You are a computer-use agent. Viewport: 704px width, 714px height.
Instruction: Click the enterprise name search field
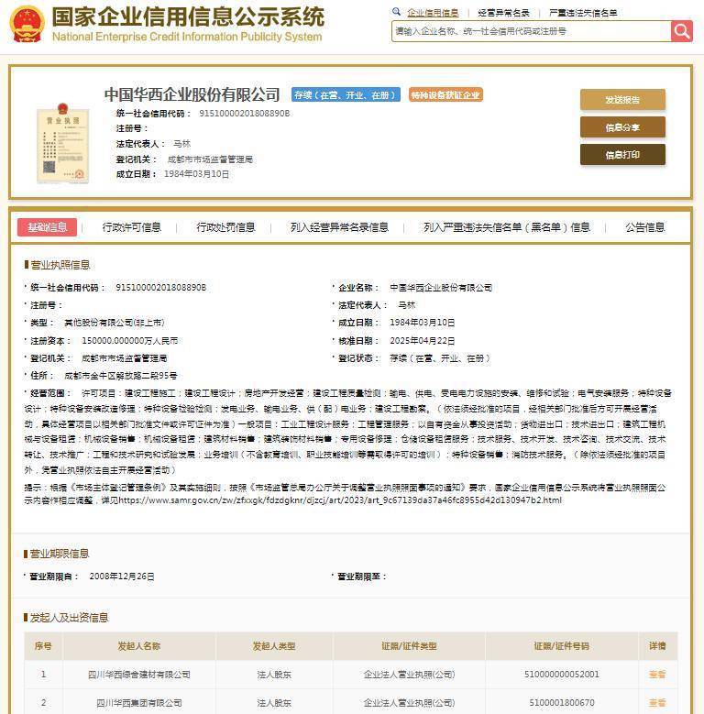pyautogui.click(x=530, y=31)
